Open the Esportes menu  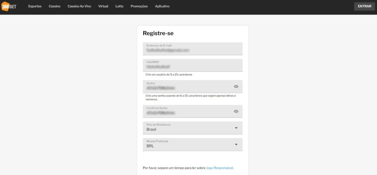[35, 7]
